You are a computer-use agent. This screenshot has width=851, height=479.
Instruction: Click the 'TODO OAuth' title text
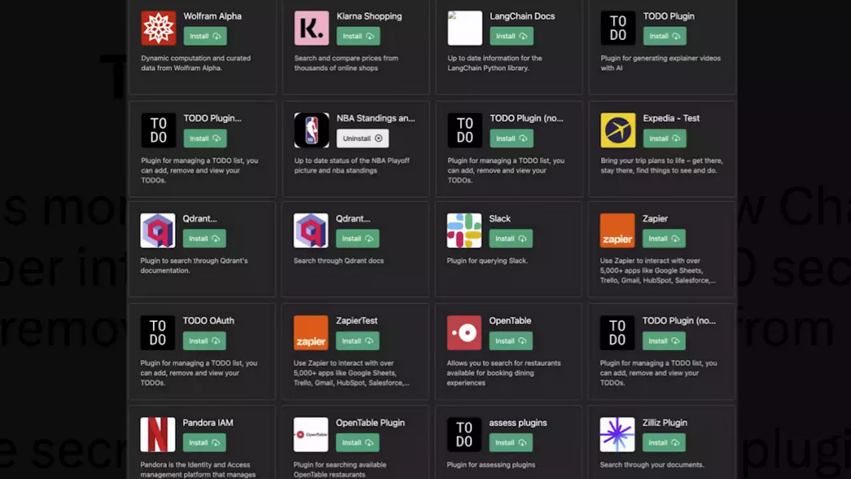pos(209,321)
